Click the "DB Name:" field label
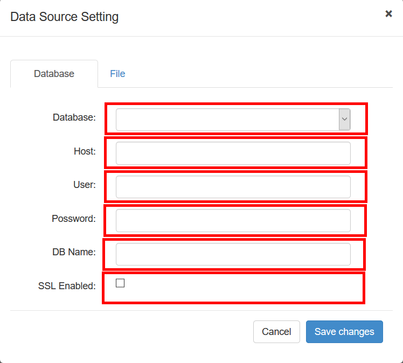This screenshot has width=403, height=363. coord(74,252)
